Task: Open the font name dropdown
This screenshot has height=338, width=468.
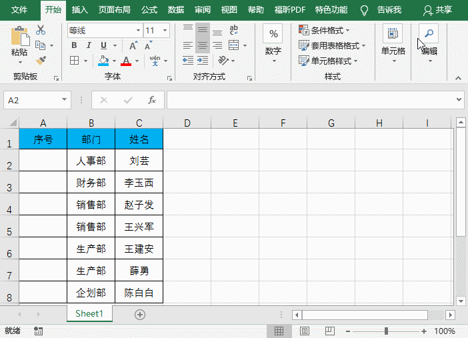Action: [138, 31]
